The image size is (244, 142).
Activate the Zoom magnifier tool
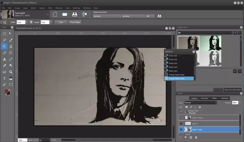[11, 72]
